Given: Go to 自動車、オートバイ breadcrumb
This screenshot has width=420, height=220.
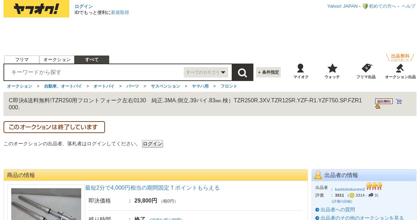Looking at the screenshot, I should (63, 86).
